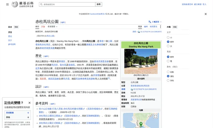
Task: Click the globe icon beside top coordinates
Action: [139, 32]
